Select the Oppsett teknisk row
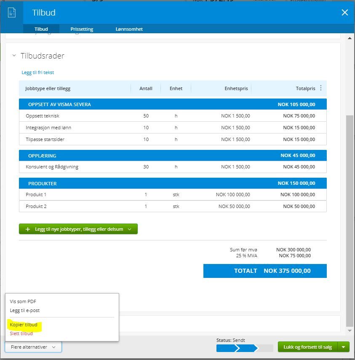Viewport: 355px width, 360px height. 173,116
